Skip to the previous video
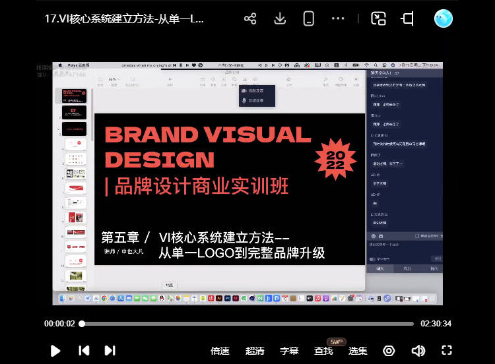495x364 pixels. [x=84, y=351]
